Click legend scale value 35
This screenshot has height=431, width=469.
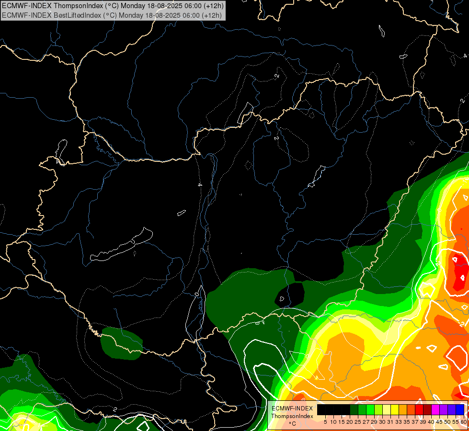point(407,422)
